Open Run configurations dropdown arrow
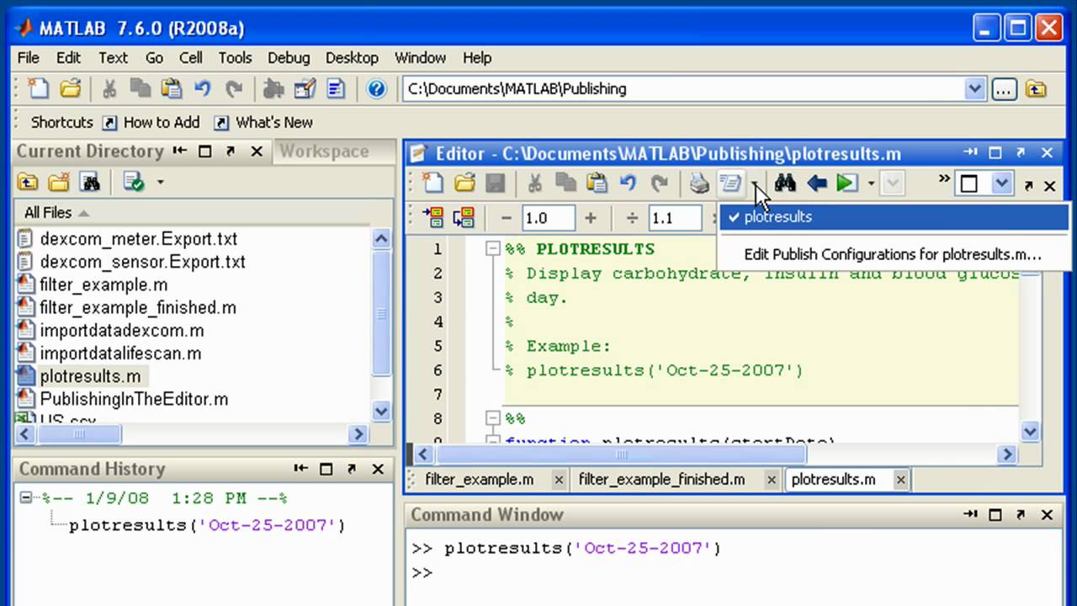1077x606 pixels. [872, 183]
